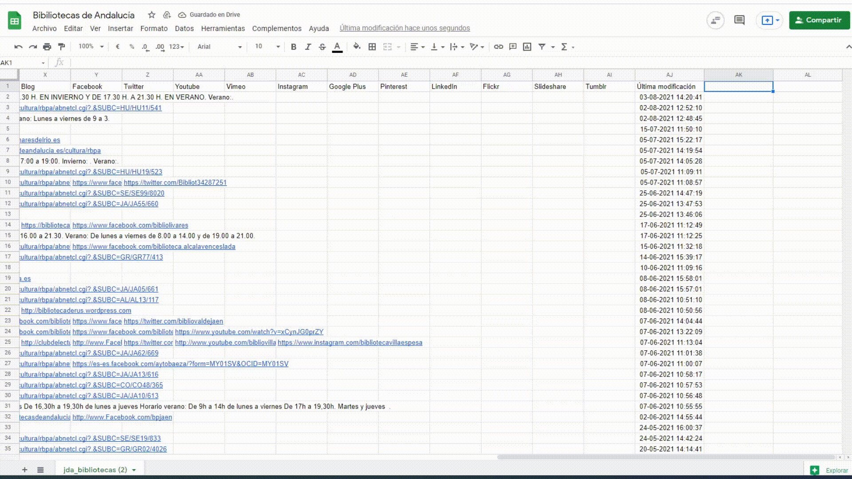
Task: Click the Name box showing AK1
Action: click(x=23, y=63)
